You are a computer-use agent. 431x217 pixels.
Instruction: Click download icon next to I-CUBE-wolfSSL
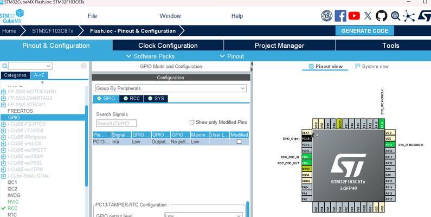point(3,163)
